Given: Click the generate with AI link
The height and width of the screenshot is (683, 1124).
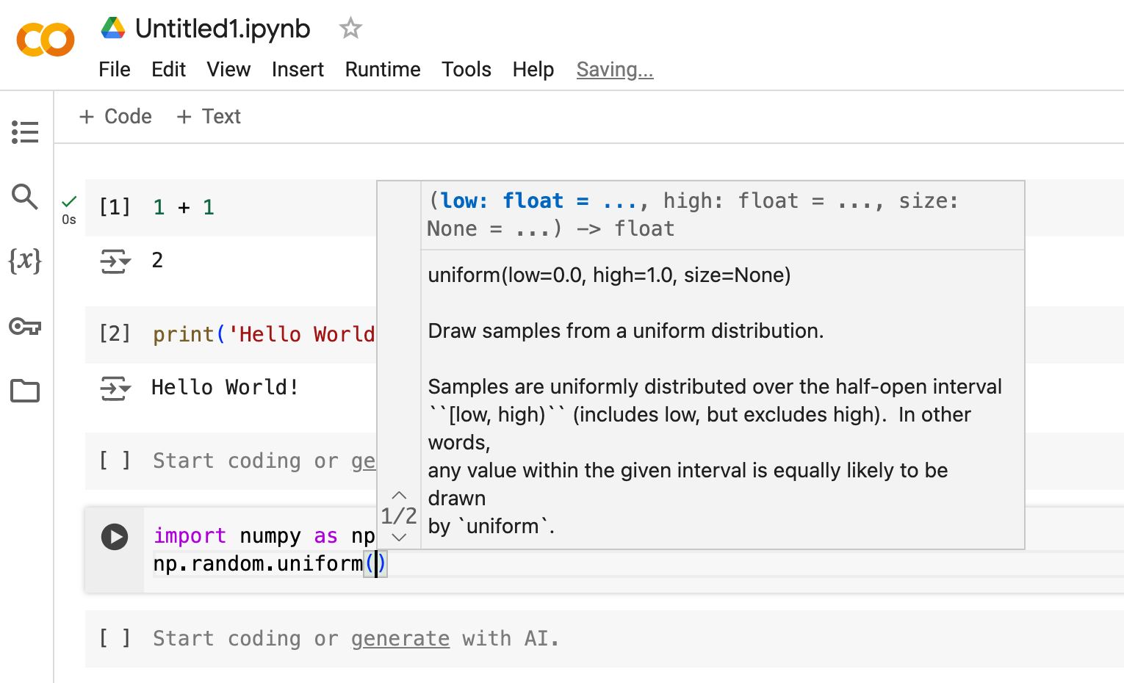Looking at the screenshot, I should point(400,638).
